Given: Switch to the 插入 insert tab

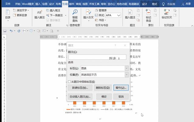Looking at the screenshot, I should click(x=38, y=4).
